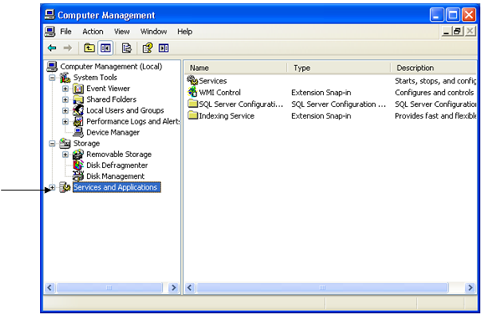Select SQL Server Configurati... row name
482x315 pixels.
click(241, 104)
